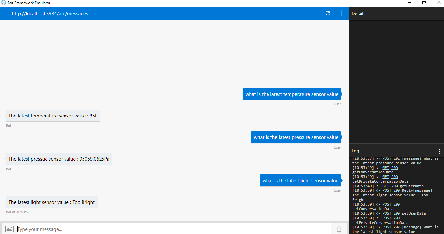Click the localhost:3984 endpoint address bar
The height and width of the screenshot is (234, 444).
(x=50, y=14)
